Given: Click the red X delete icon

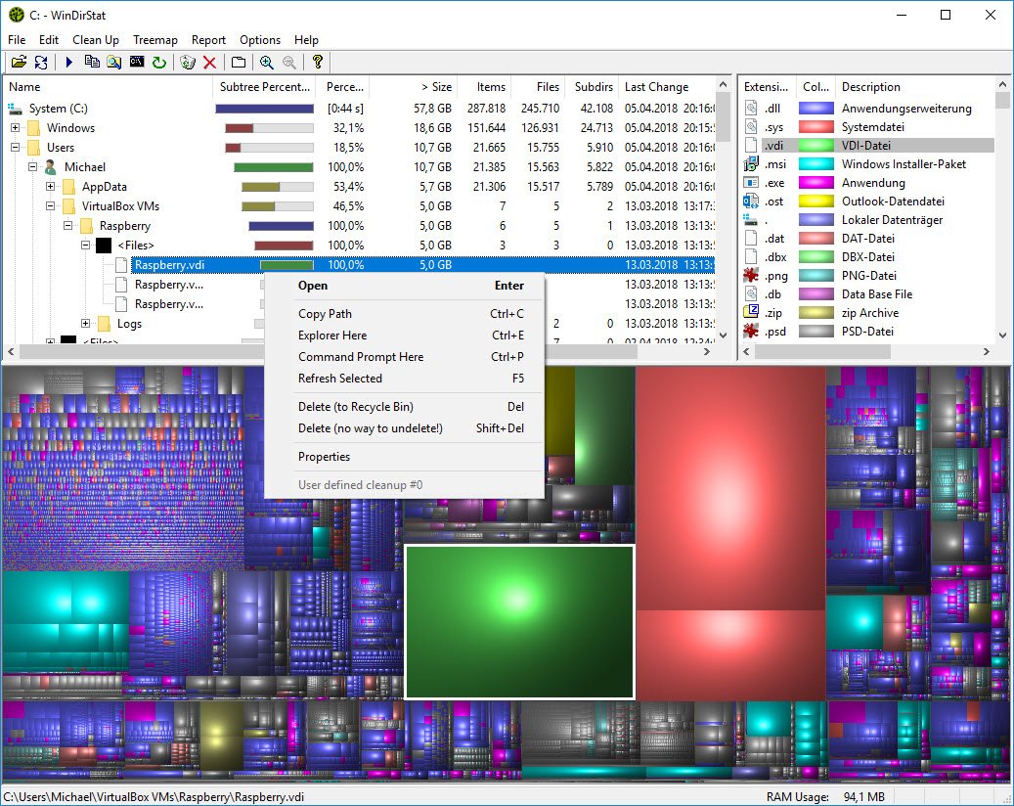Looking at the screenshot, I should (209, 63).
